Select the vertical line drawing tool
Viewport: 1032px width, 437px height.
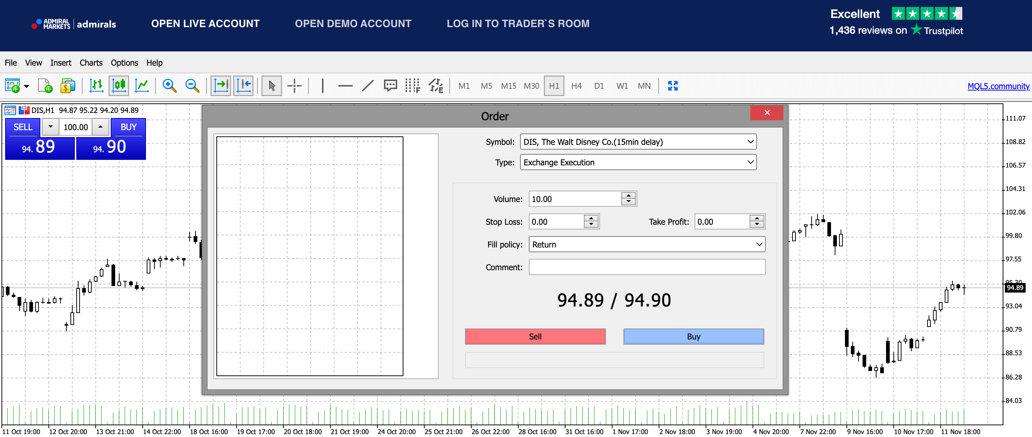pos(322,86)
